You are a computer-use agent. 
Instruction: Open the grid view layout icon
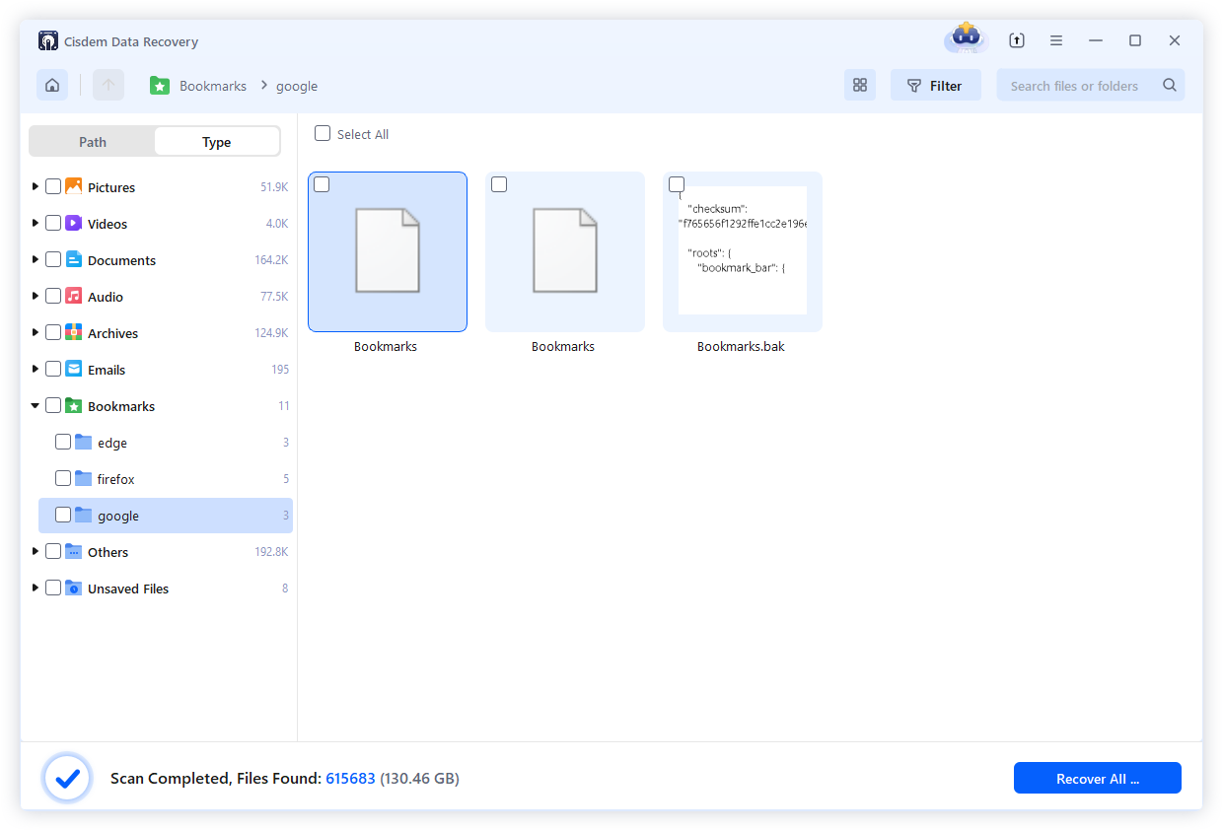[x=859, y=85]
